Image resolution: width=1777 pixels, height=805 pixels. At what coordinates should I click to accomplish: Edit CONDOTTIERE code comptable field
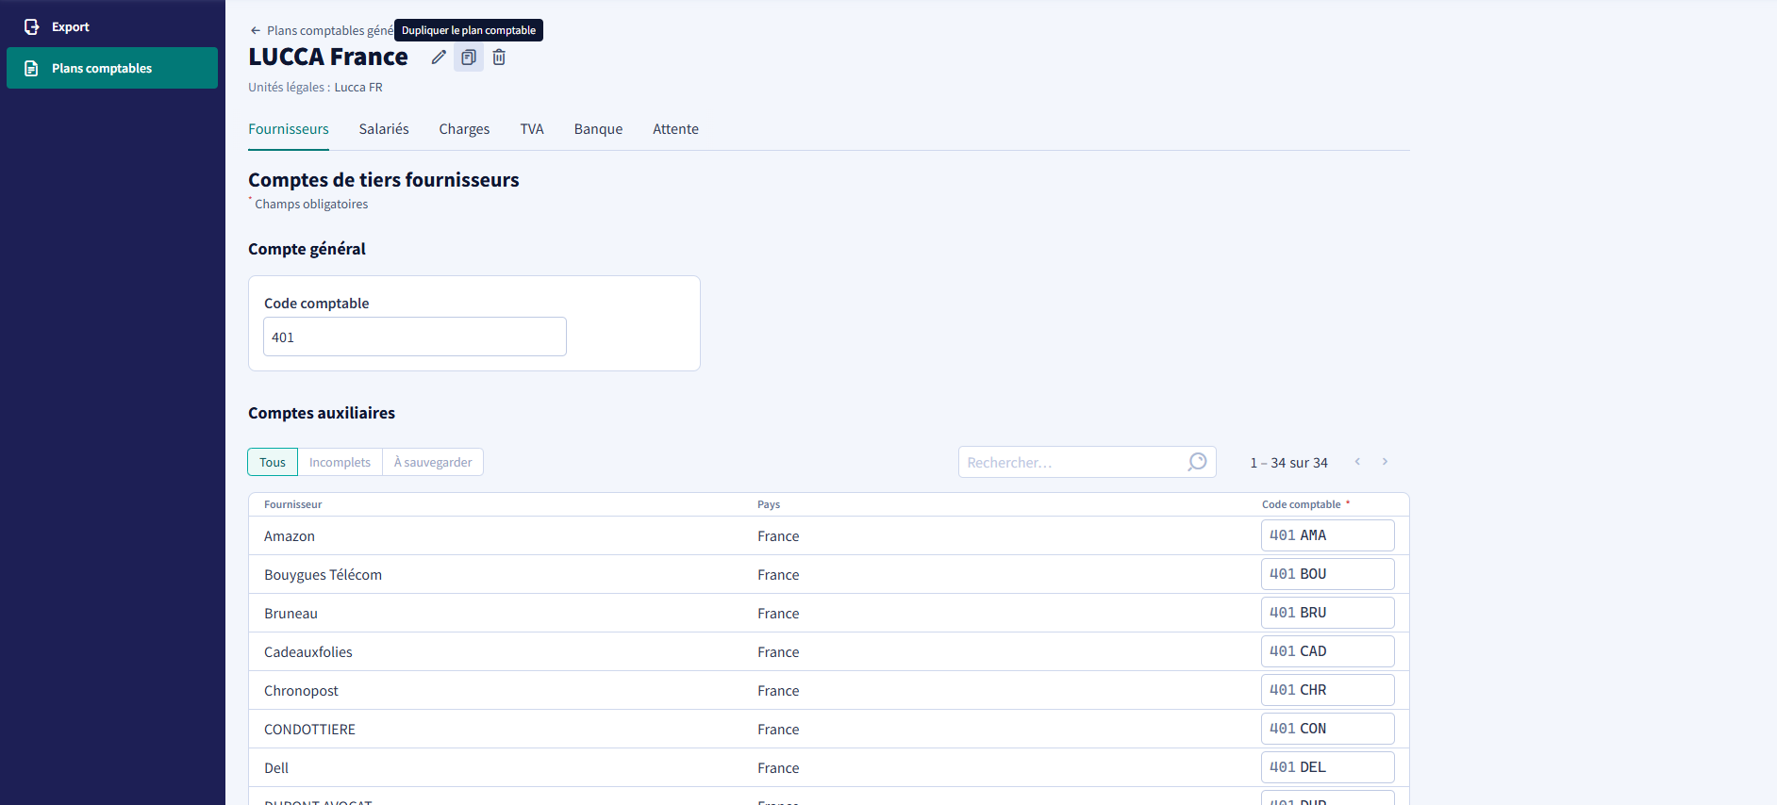click(x=1328, y=729)
